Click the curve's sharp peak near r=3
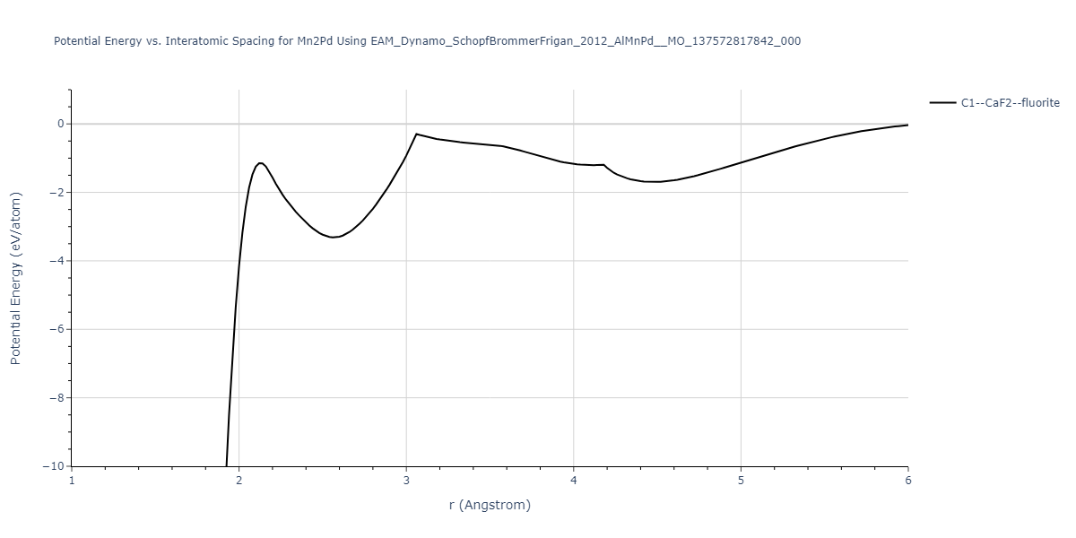1076x538 pixels. click(x=416, y=134)
